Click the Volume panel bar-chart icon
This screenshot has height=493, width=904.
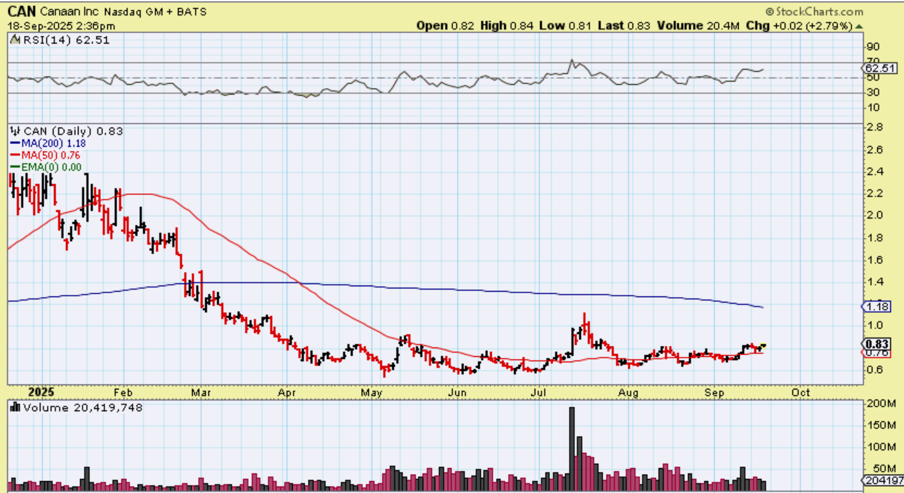15,407
